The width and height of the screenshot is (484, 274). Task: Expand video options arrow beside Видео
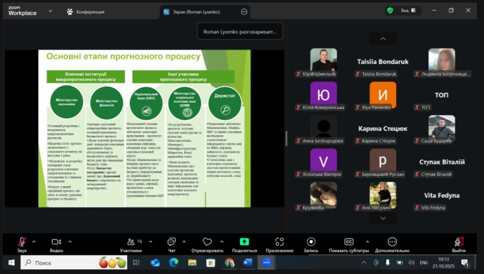(x=69, y=242)
